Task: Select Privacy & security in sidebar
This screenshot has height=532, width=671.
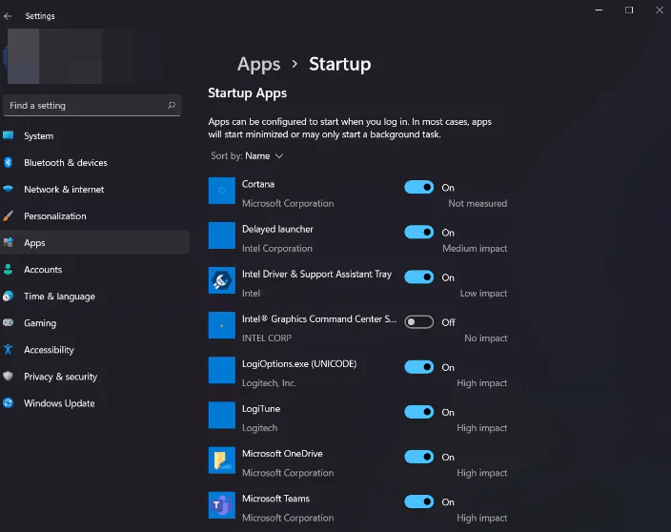Action: pyautogui.click(x=60, y=377)
